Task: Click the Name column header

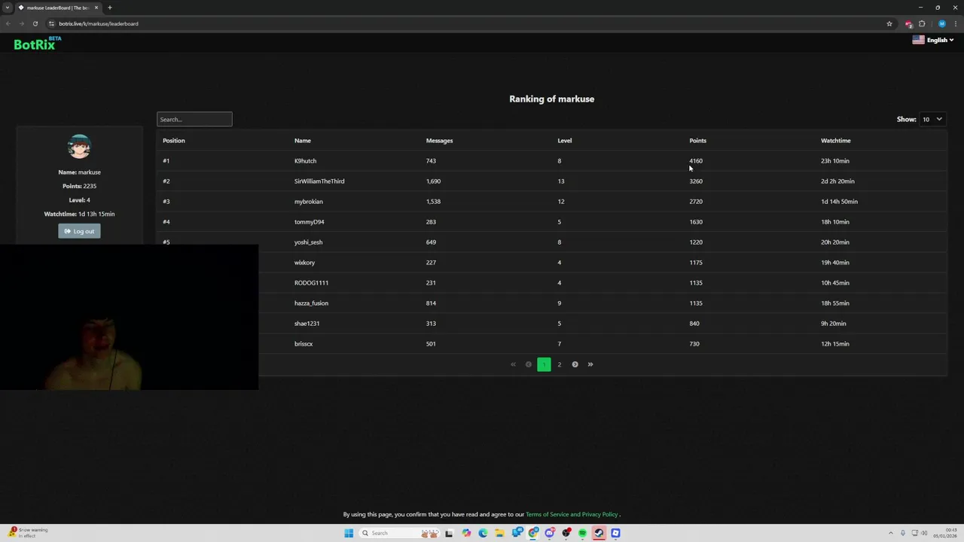Action: click(x=303, y=140)
